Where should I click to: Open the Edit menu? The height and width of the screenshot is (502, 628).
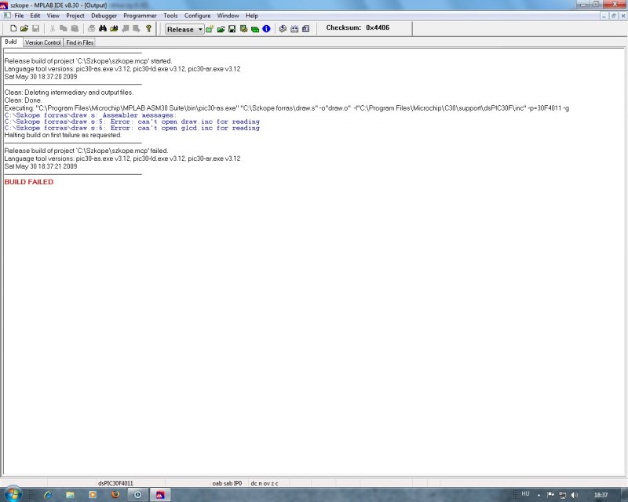35,16
